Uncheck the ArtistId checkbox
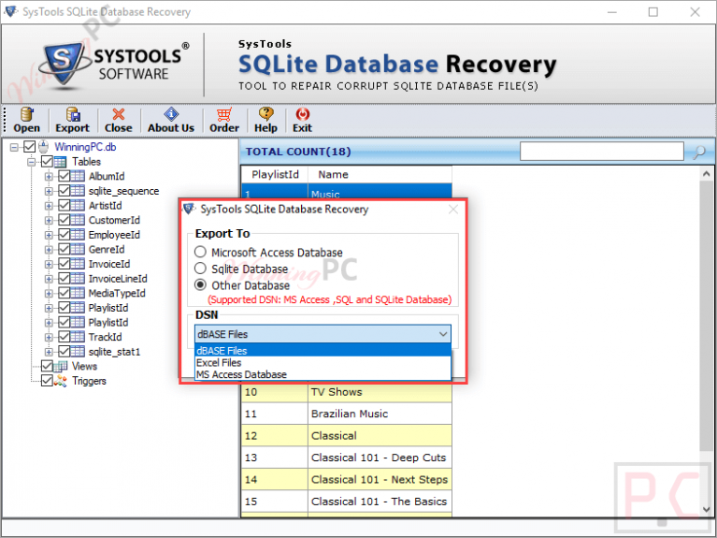The image size is (717, 538). click(64, 206)
